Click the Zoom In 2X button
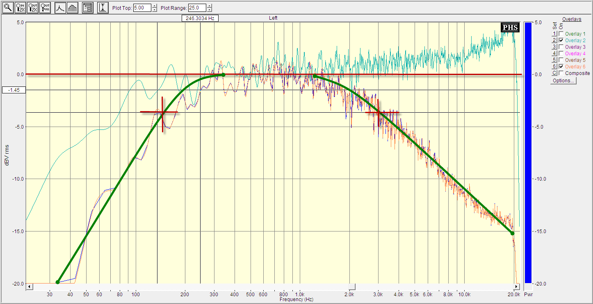The image size is (593, 304). pos(20,8)
